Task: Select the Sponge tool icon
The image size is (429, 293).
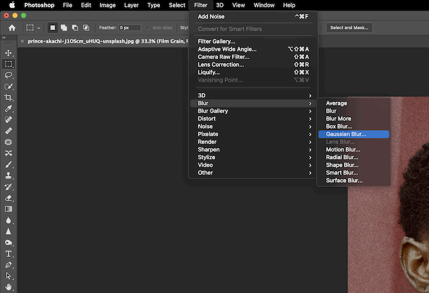Action: (9, 243)
